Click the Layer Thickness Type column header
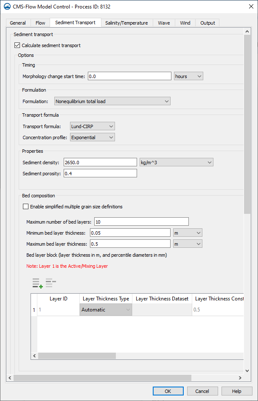The width and height of the screenshot is (258, 401). coord(106,299)
